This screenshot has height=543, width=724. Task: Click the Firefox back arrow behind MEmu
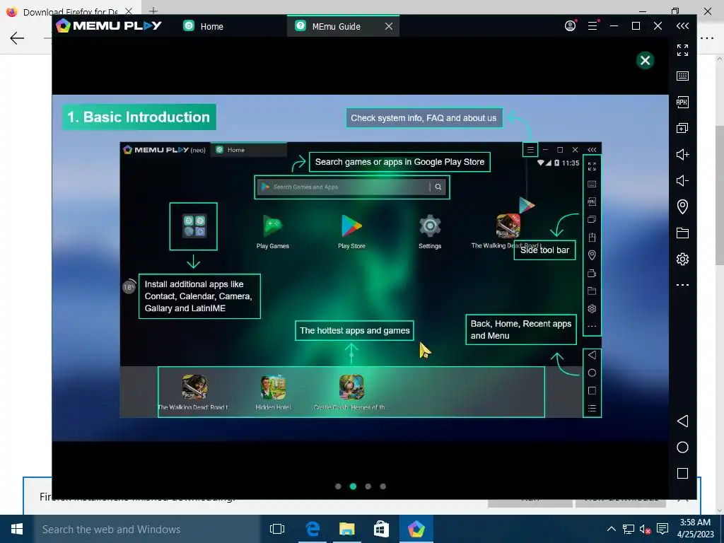(17, 38)
